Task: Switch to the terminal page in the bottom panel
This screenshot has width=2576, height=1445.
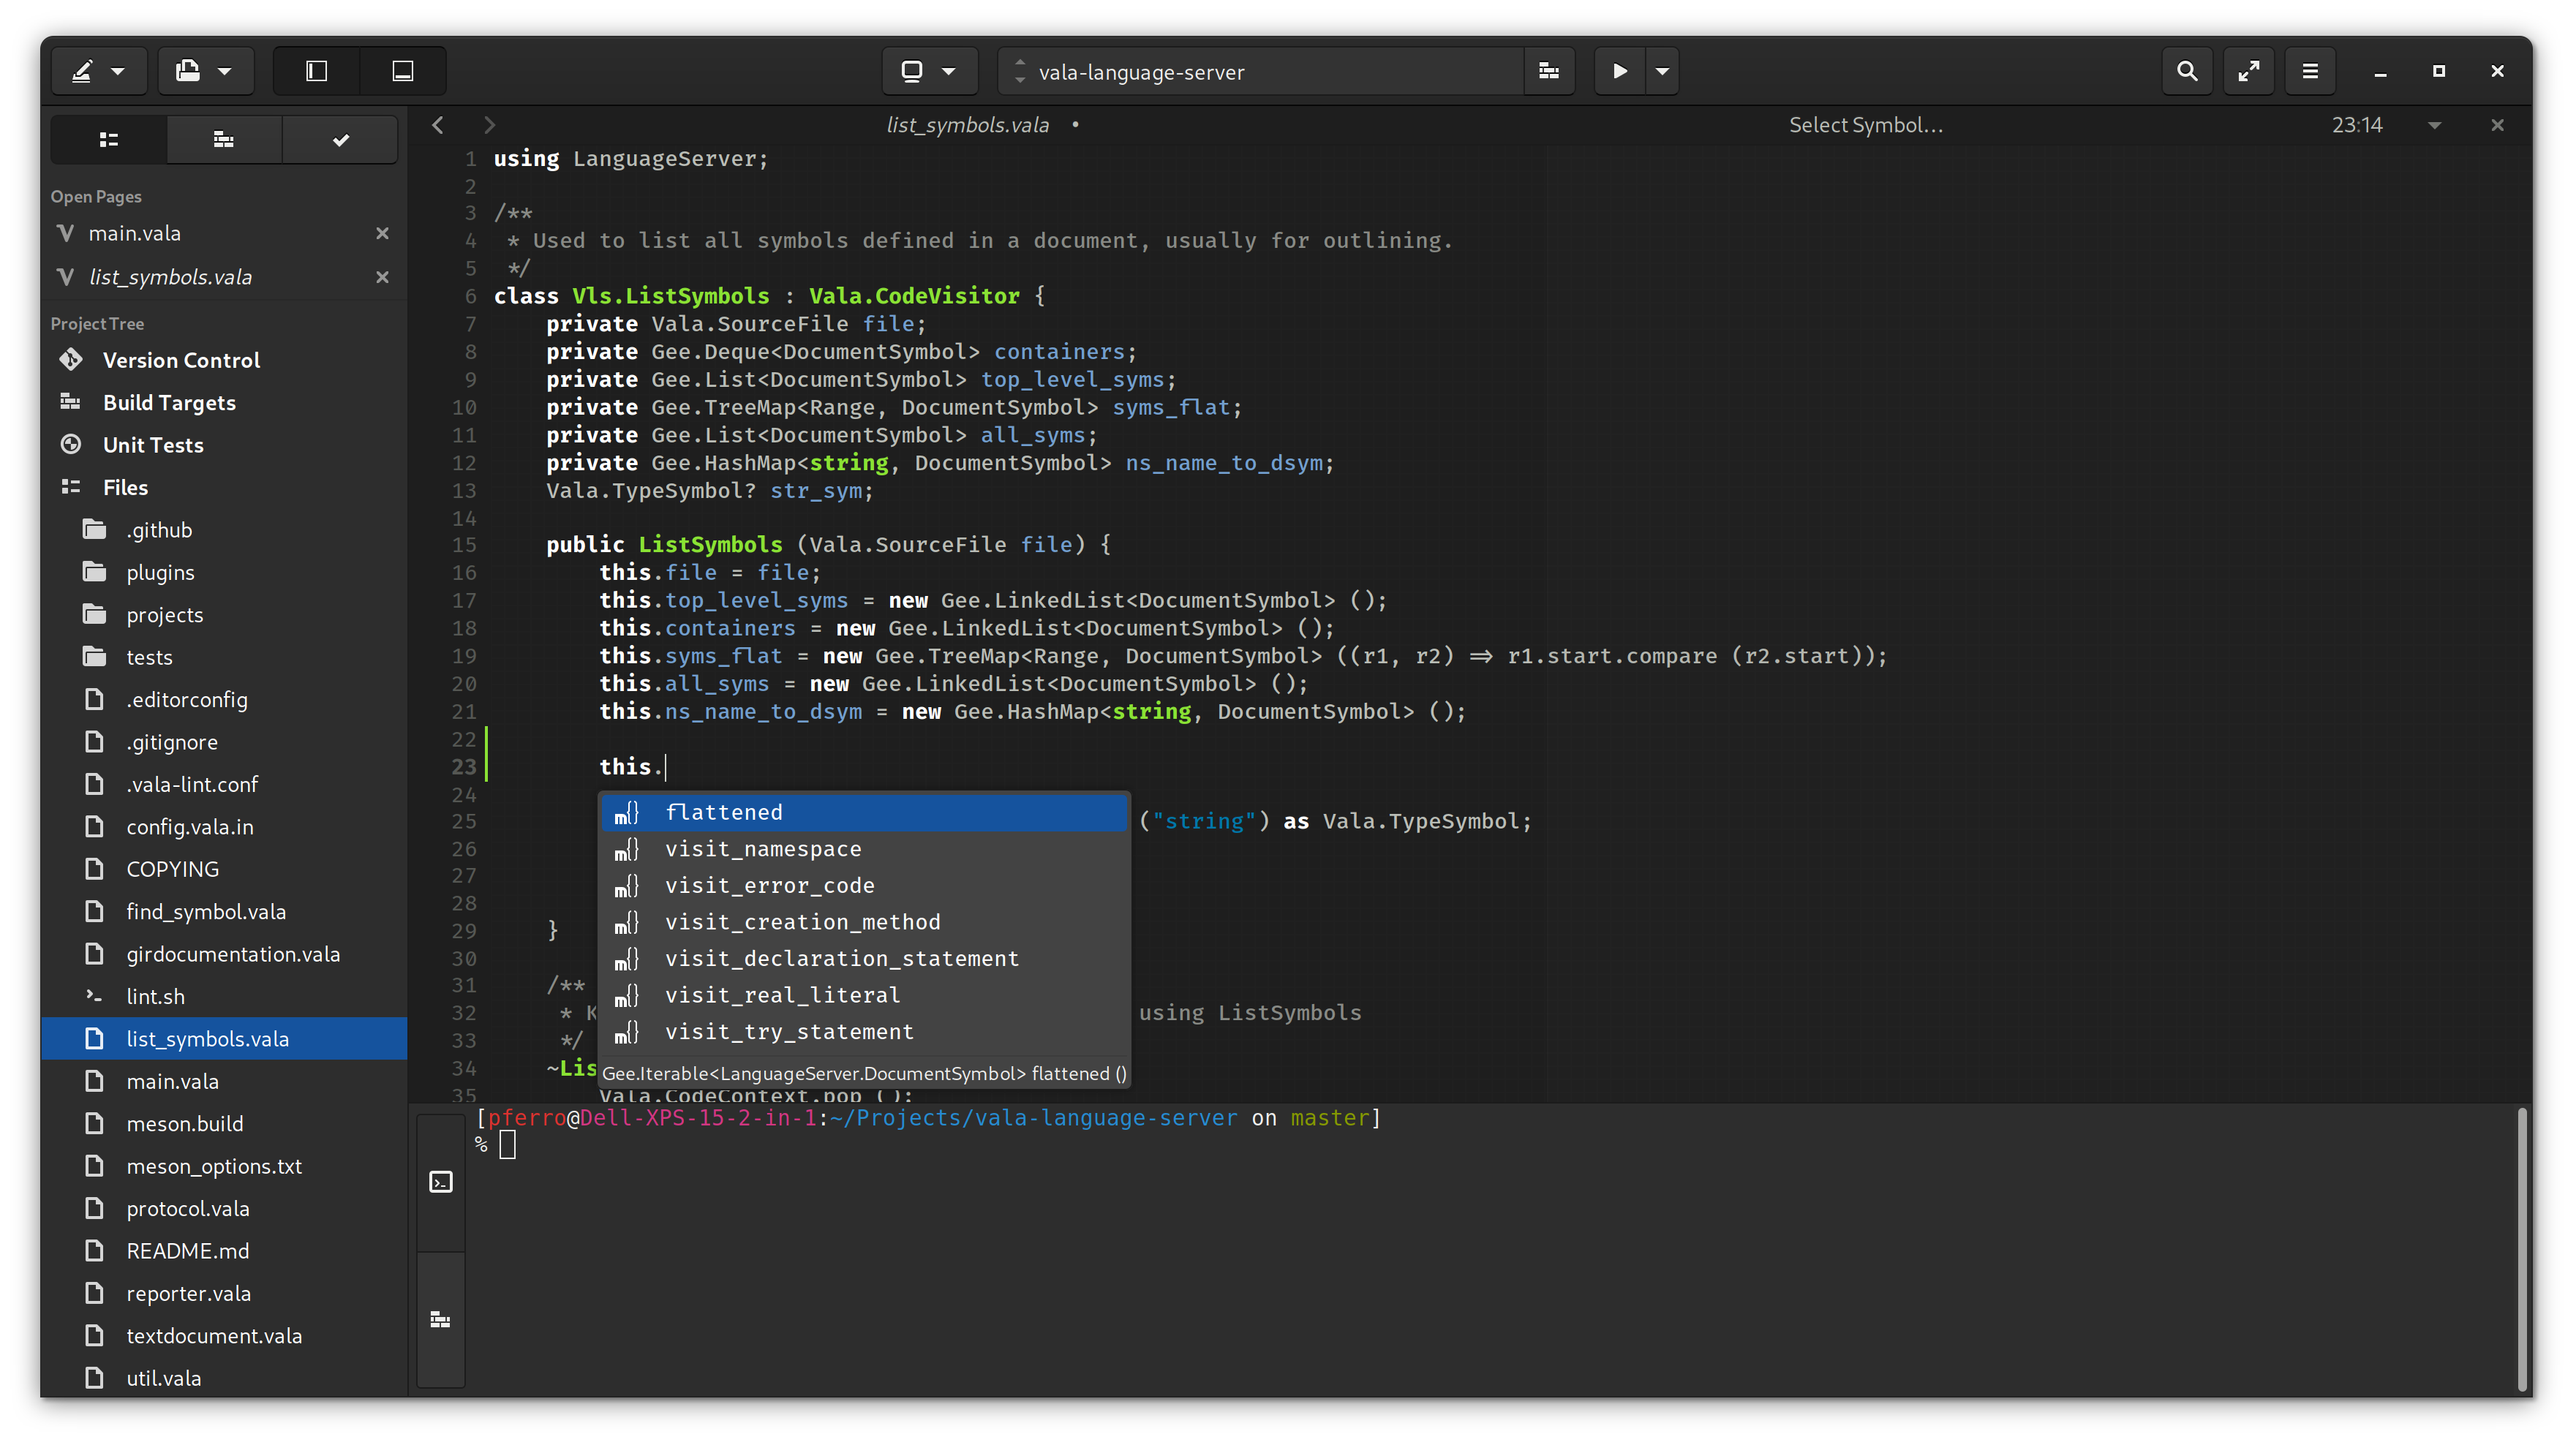Action: 441,1182
